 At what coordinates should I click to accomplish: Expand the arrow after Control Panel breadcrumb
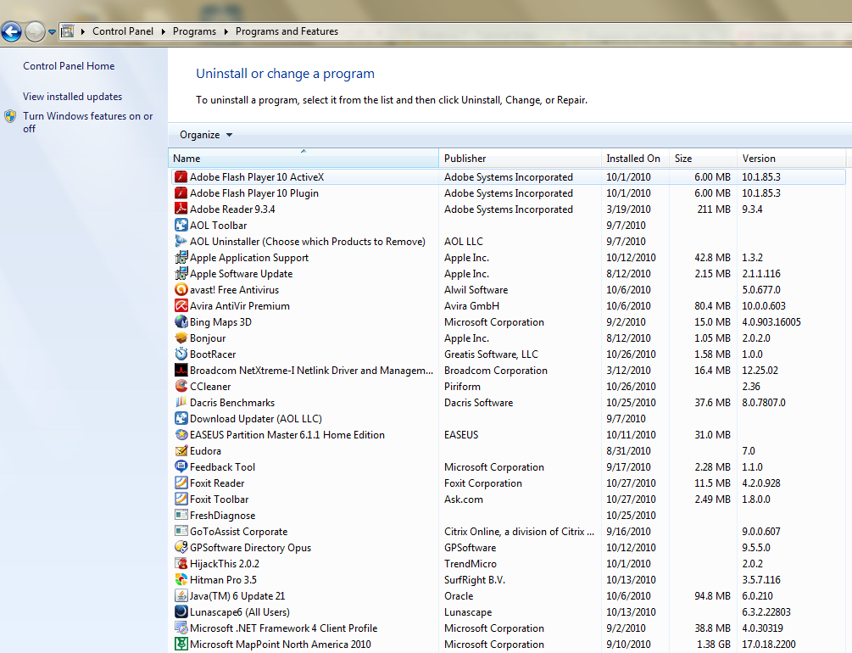163,31
